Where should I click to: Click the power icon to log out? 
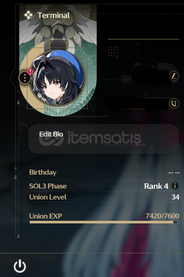point(20,266)
